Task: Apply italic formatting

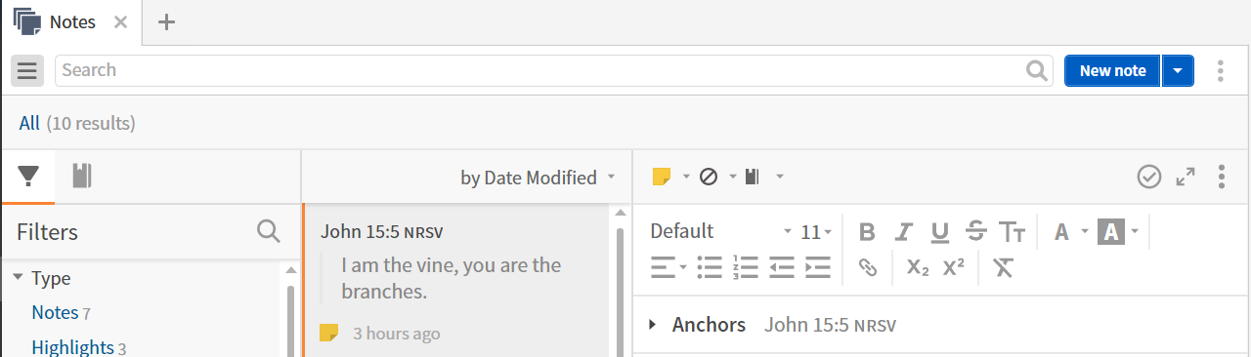Action: (x=903, y=232)
